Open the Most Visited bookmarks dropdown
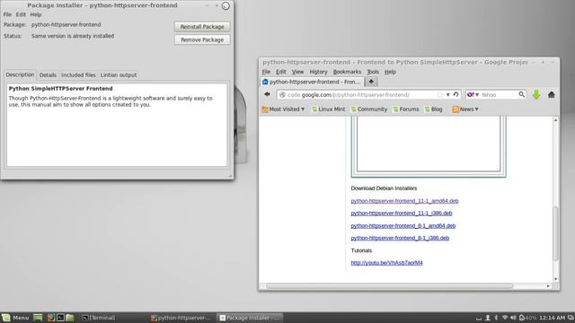 [x=283, y=109]
